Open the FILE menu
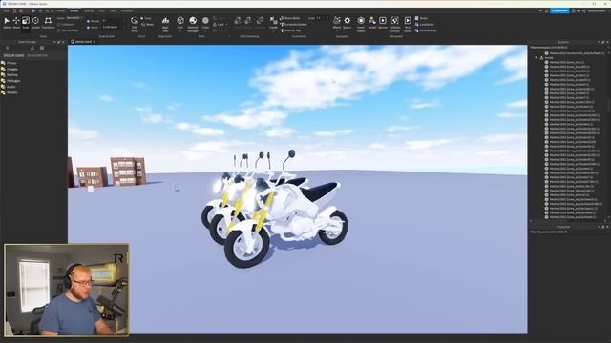The image size is (611, 343). point(6,10)
